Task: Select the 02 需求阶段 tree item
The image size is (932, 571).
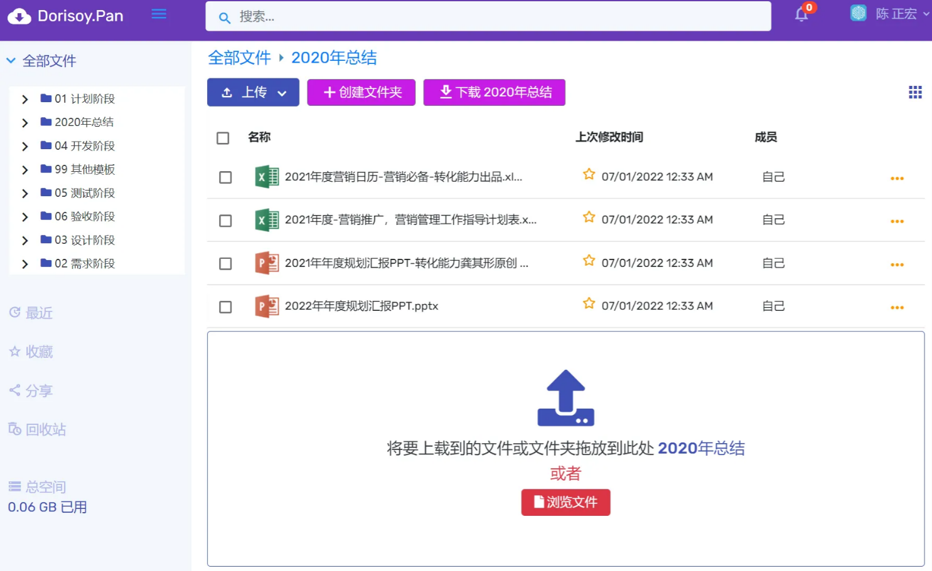Action: click(85, 263)
